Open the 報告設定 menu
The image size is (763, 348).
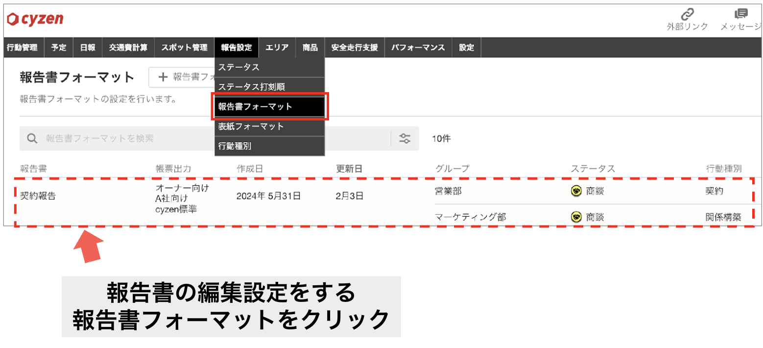point(237,48)
